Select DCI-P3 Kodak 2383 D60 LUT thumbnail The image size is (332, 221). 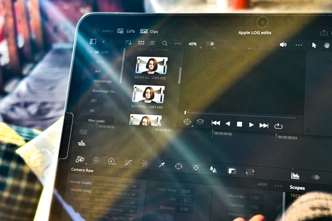pyautogui.click(x=148, y=94)
